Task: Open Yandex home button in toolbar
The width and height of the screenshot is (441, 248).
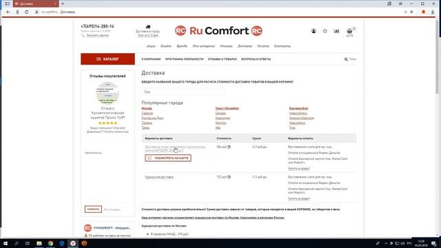Action: pyautogui.click(x=17, y=12)
